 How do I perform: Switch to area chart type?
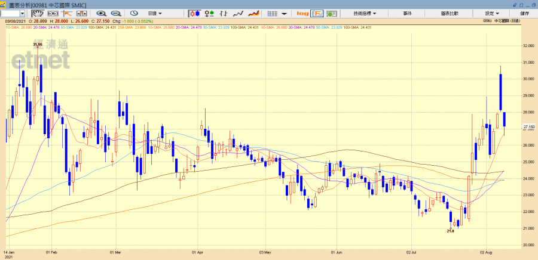[x=253, y=13]
